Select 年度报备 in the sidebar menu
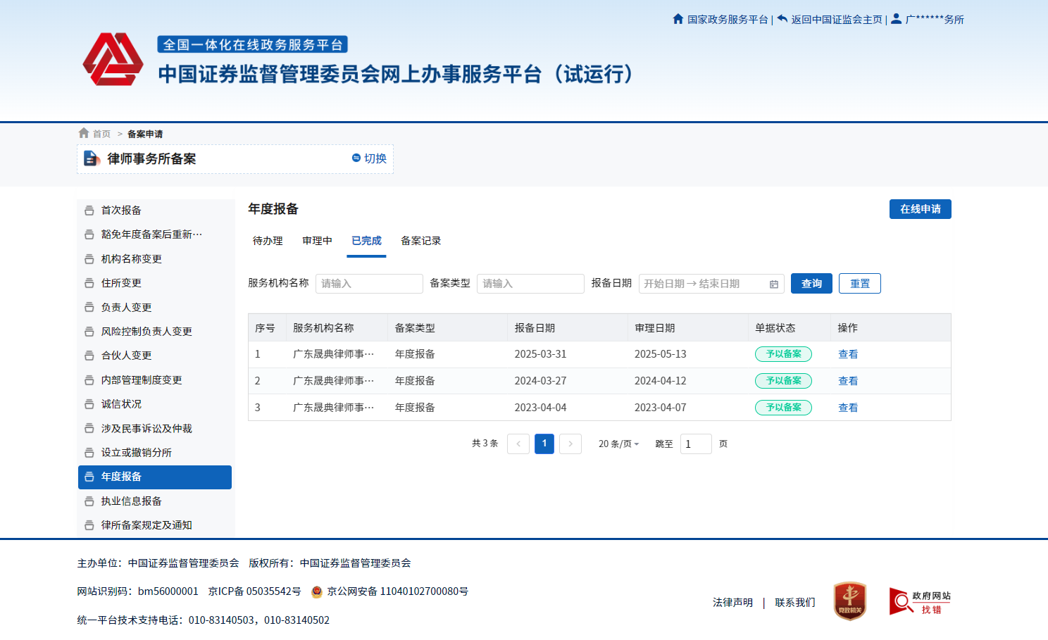The image size is (1048, 640). click(x=155, y=477)
